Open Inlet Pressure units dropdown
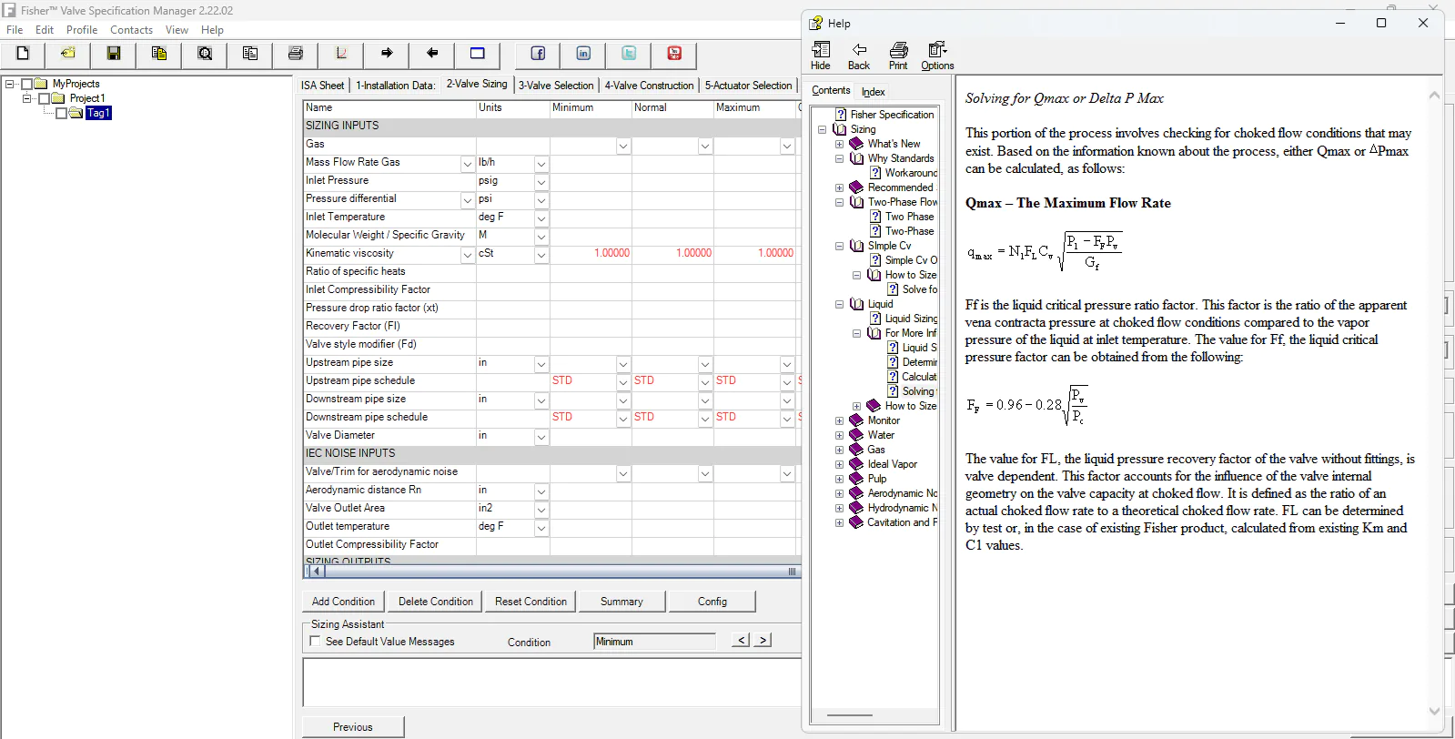This screenshot has width=1455, height=739. (541, 182)
